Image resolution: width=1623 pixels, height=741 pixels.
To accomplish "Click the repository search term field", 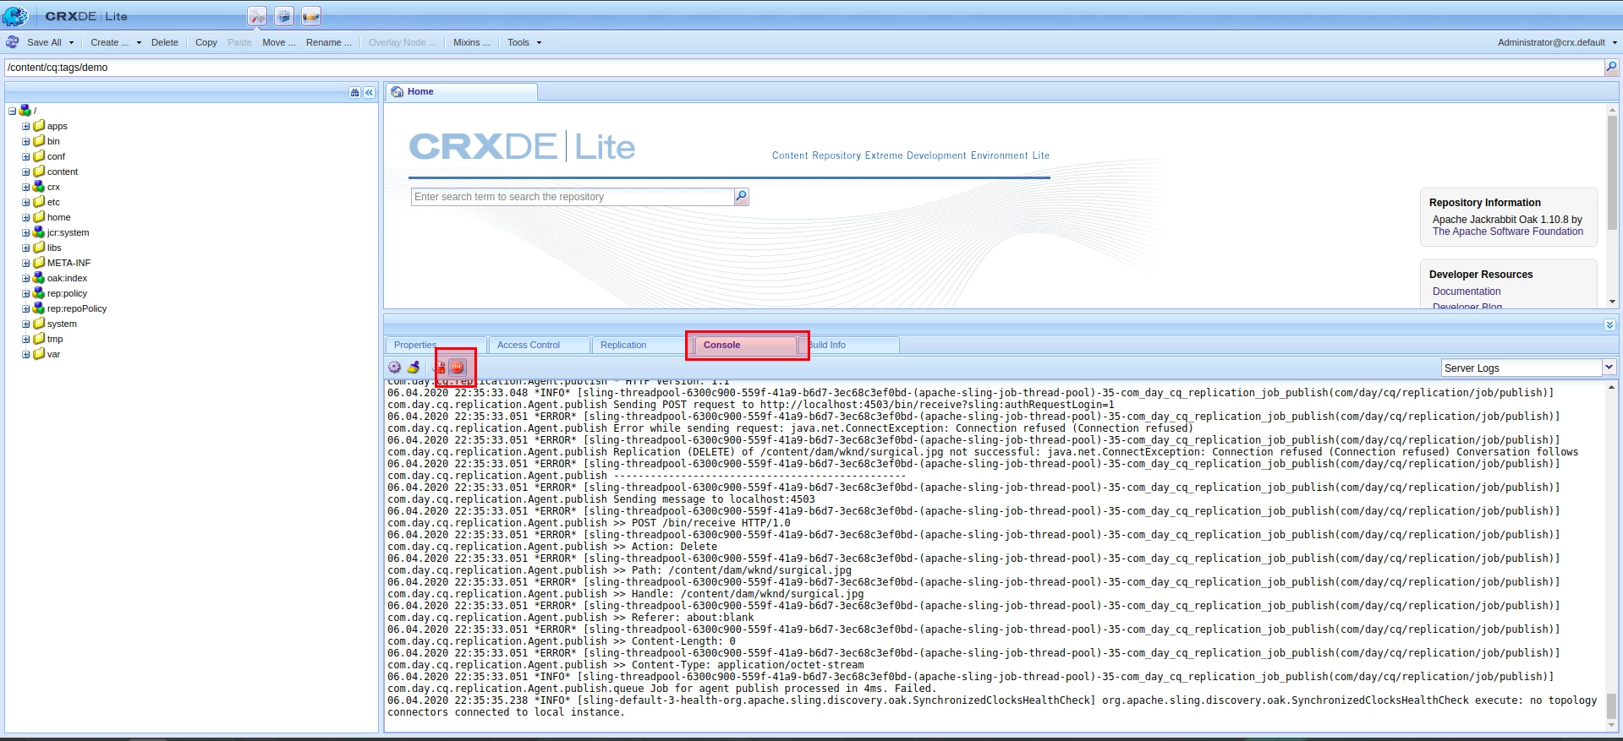I will [573, 197].
